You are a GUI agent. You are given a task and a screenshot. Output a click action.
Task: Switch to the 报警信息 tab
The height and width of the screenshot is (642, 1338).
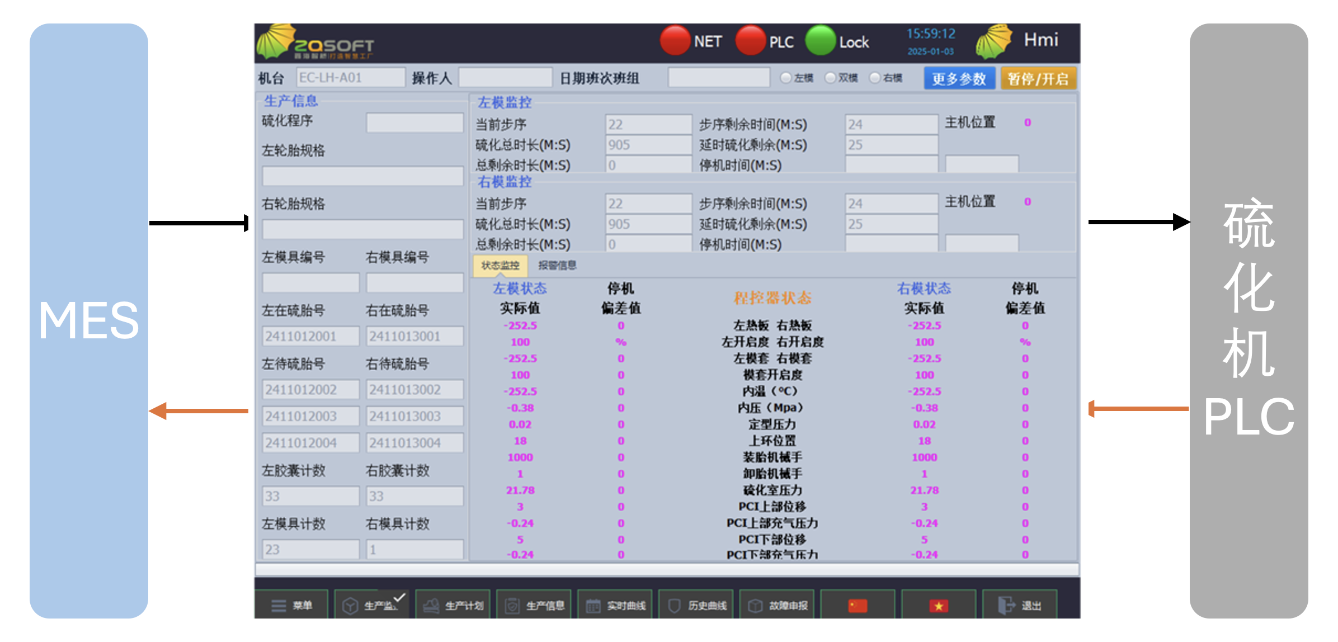[557, 266]
